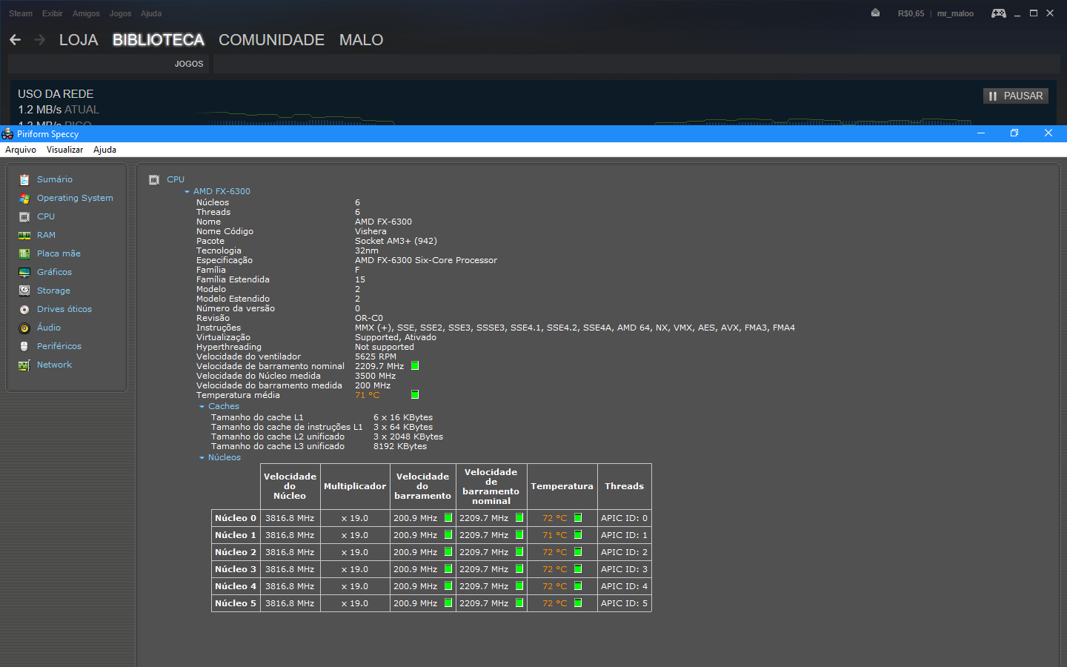Open Amigos menu in Steam window
The image size is (1067, 667).
click(86, 13)
